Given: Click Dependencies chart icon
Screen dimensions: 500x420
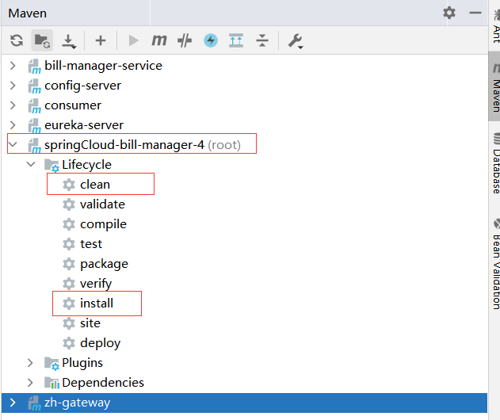Looking at the screenshot, I should pyautogui.click(x=52, y=383).
